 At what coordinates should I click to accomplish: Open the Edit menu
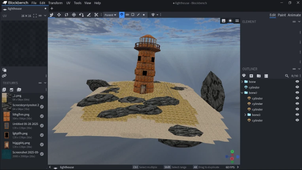click(x=42, y=3)
